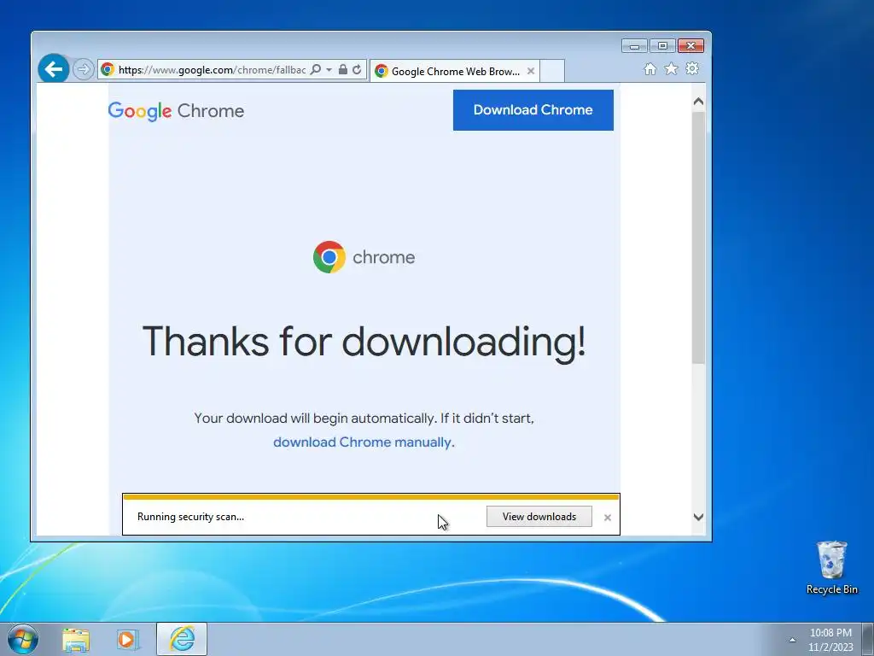Minimize the Internet Explorer window

[634, 46]
